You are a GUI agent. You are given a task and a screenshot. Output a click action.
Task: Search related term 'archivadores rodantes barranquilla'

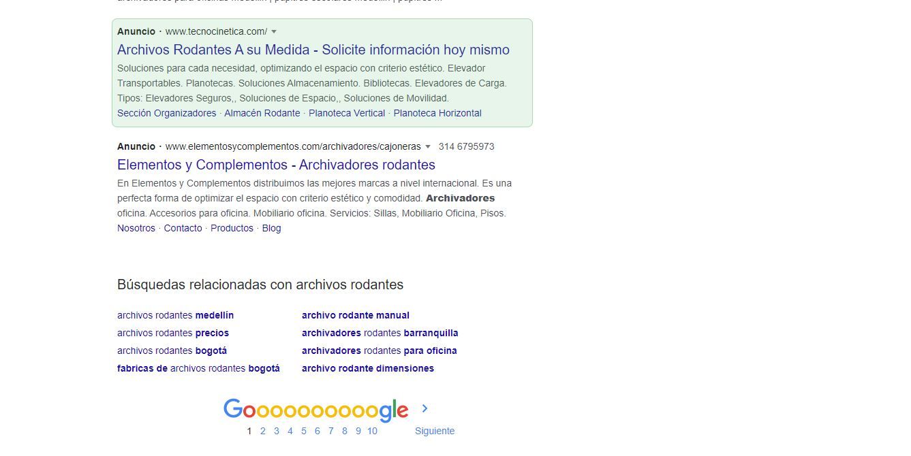tap(380, 333)
